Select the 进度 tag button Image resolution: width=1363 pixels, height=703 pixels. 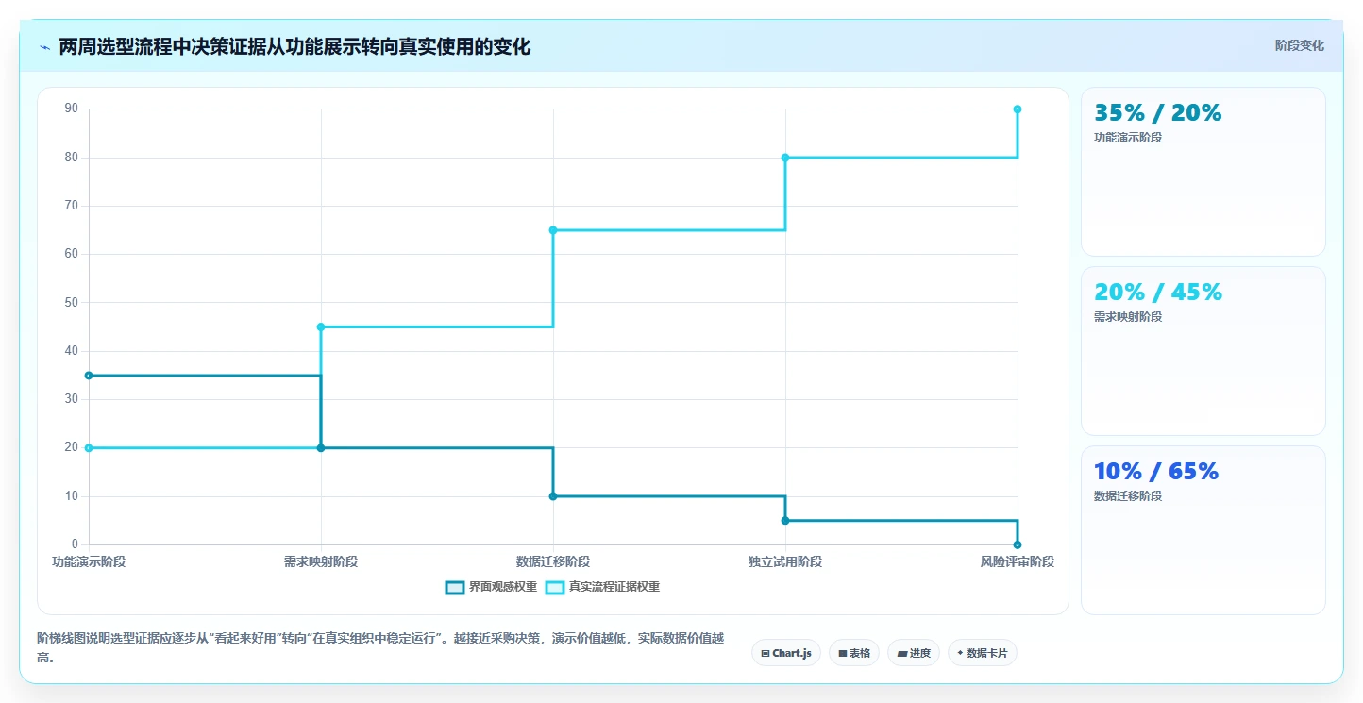pos(914,653)
